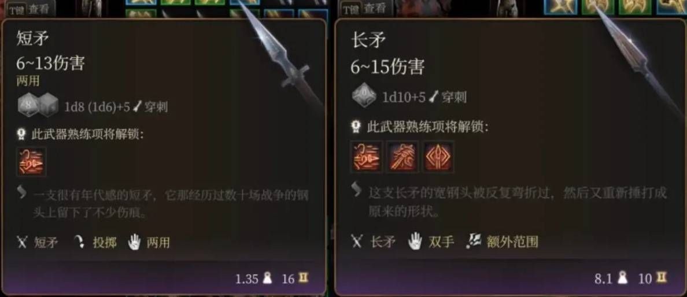Viewport: 687px width, 297px height.
Task: Click the right T键 查看 examine button
Action: pyautogui.click(x=363, y=9)
